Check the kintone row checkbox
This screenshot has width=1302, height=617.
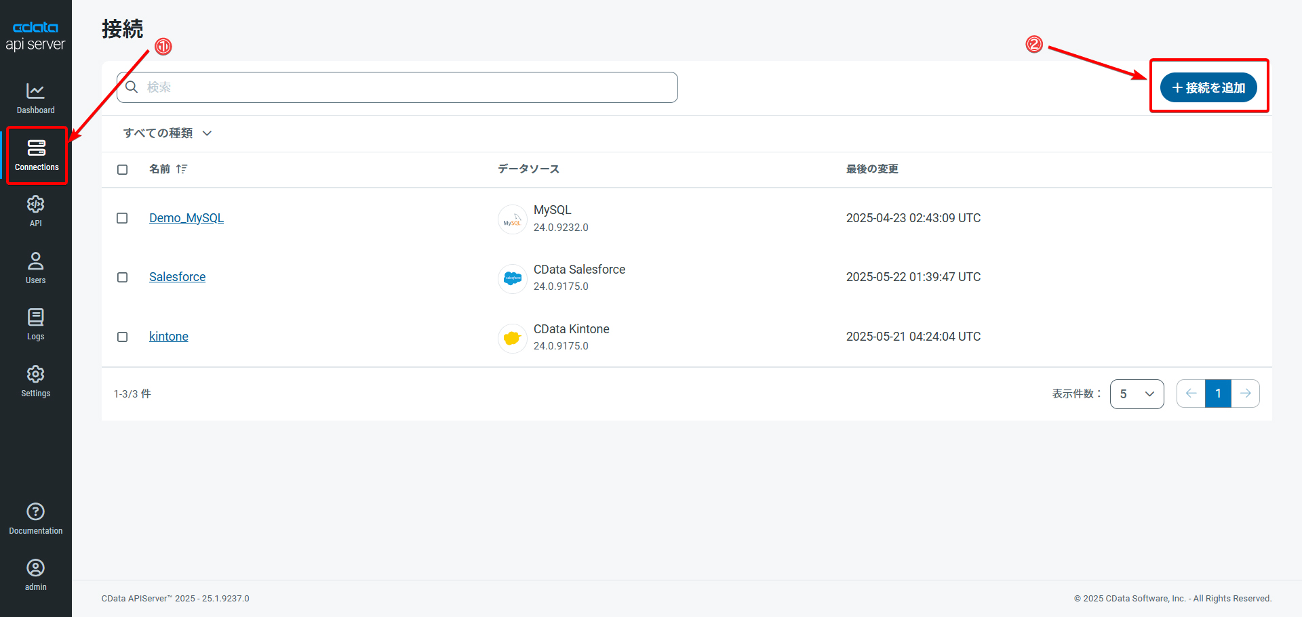click(x=122, y=337)
